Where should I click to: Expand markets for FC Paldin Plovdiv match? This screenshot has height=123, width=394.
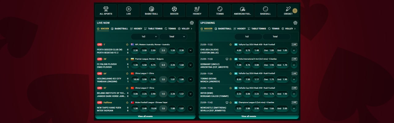[x=191, y=65]
